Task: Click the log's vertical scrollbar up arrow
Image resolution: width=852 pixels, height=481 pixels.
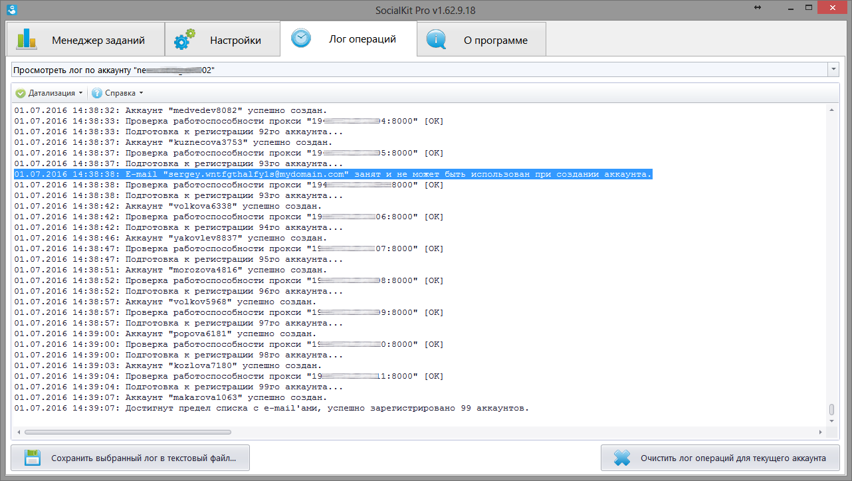Action: pyautogui.click(x=831, y=109)
